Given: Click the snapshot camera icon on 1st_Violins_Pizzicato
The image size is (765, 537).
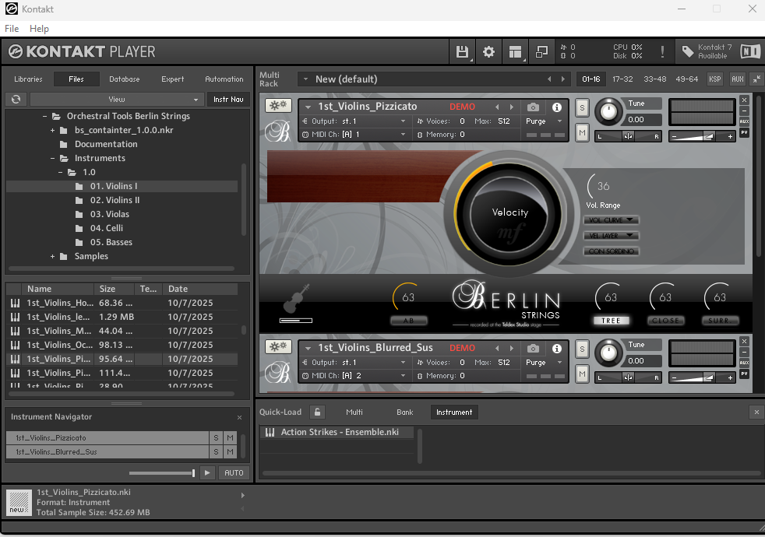Looking at the screenshot, I should [533, 107].
